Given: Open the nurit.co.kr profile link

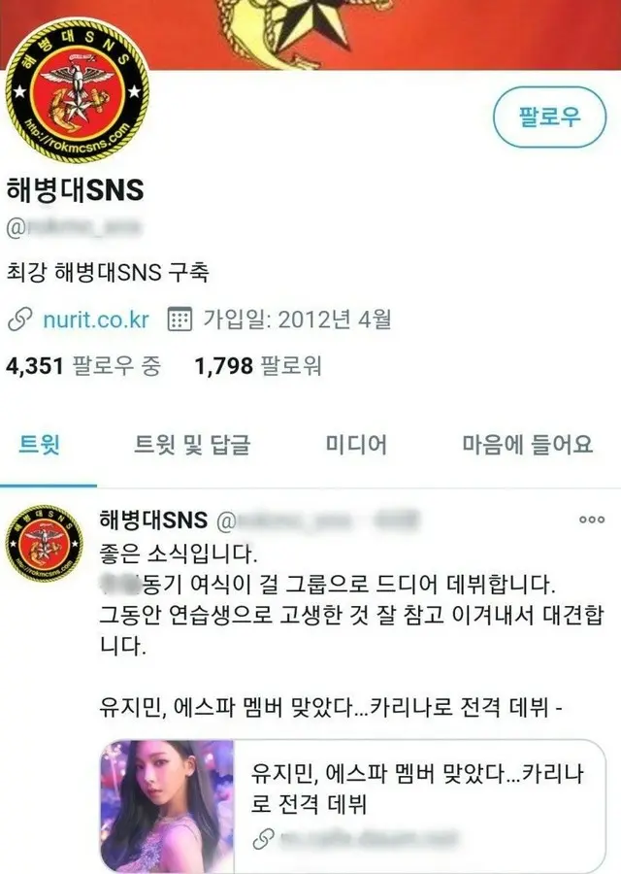Looking at the screenshot, I should click(96, 319).
